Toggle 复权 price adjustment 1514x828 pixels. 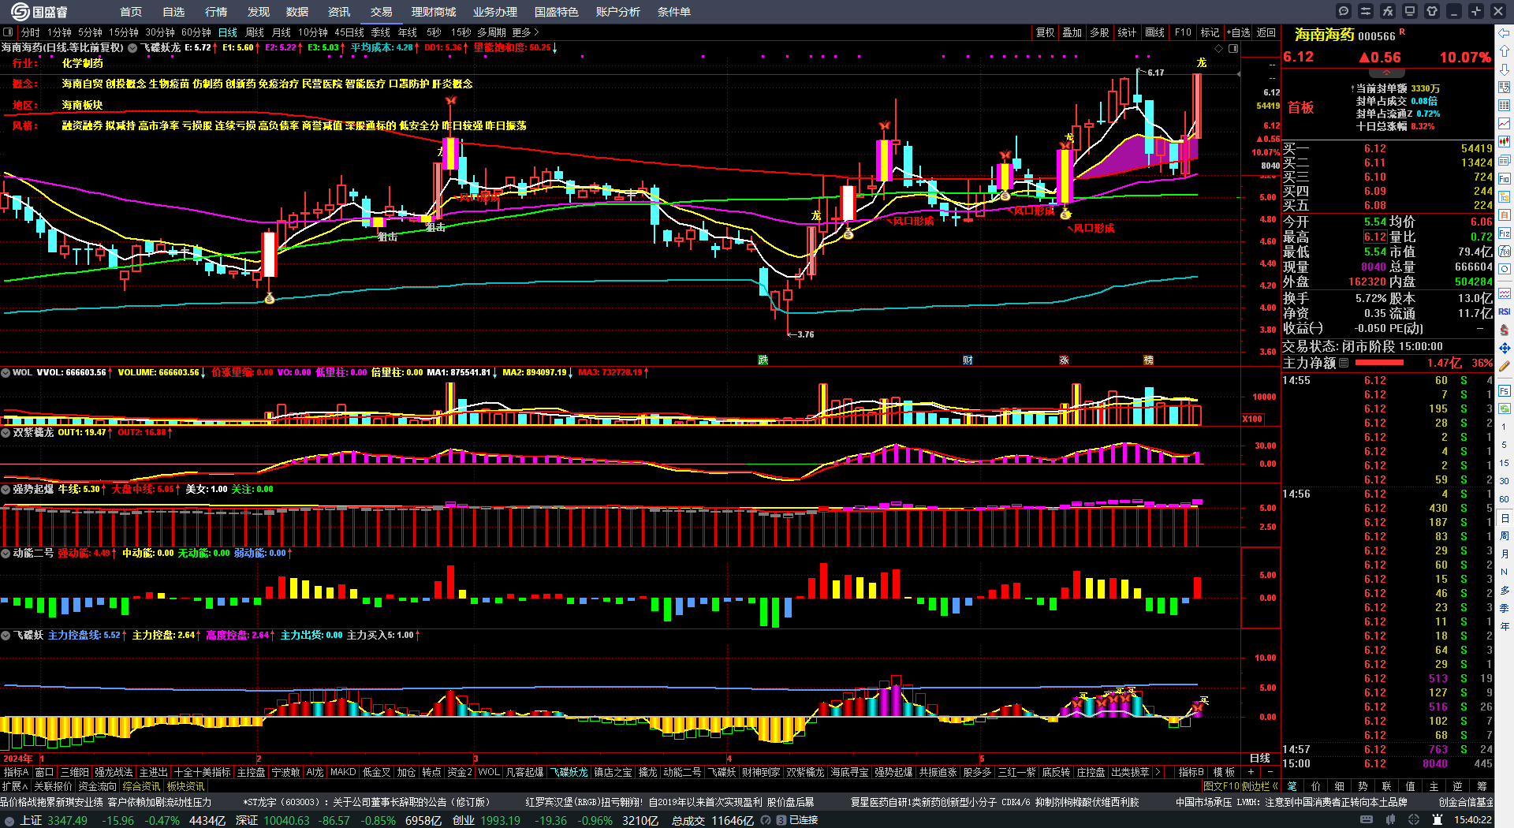pyautogui.click(x=1045, y=32)
